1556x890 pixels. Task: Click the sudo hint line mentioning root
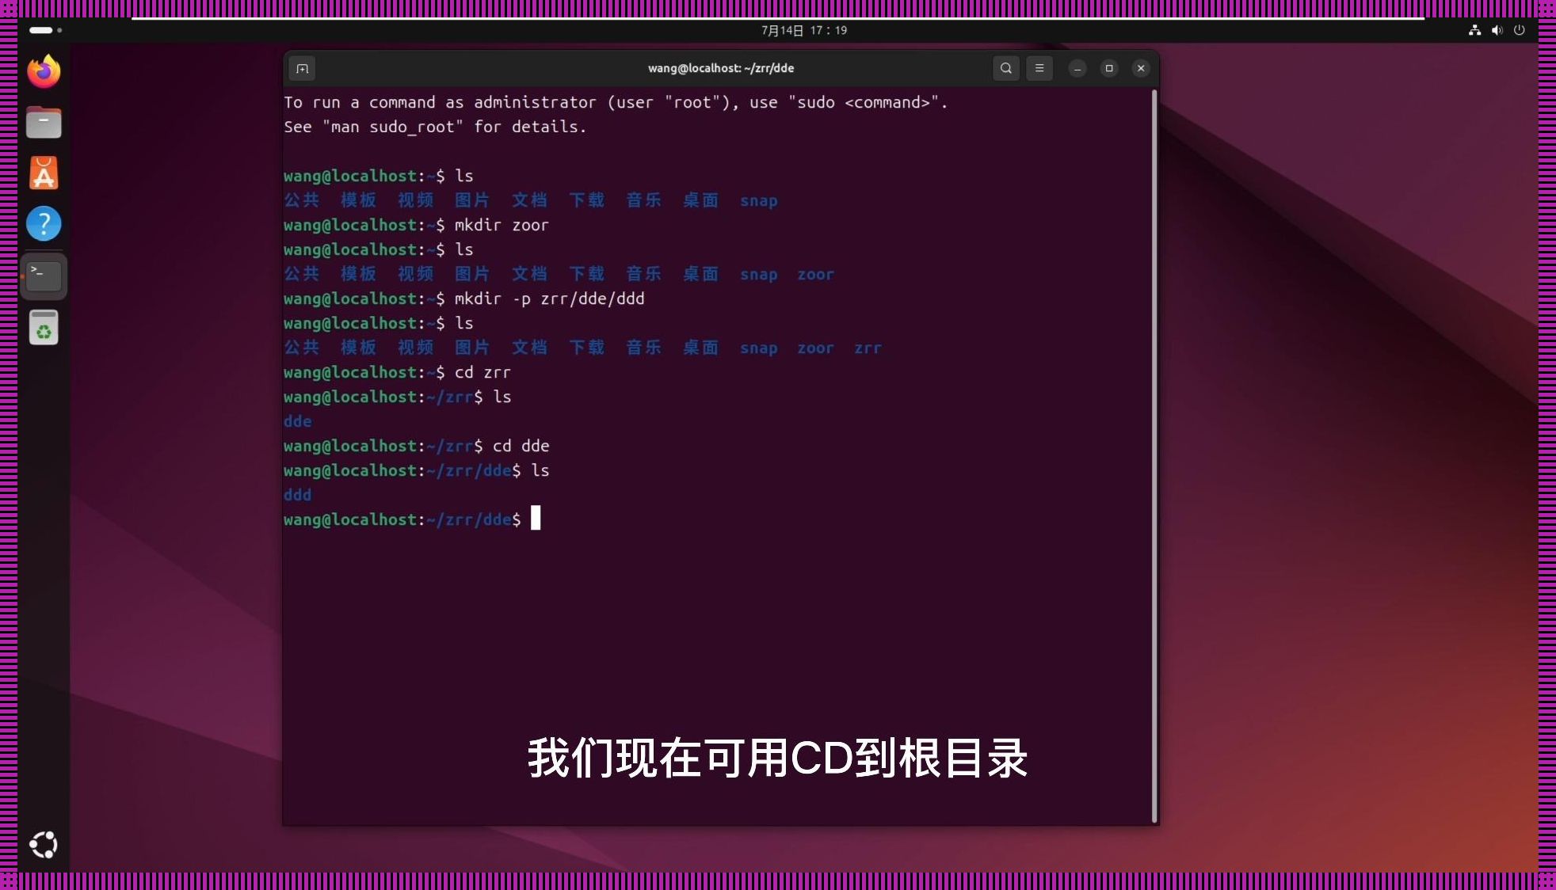(616, 102)
